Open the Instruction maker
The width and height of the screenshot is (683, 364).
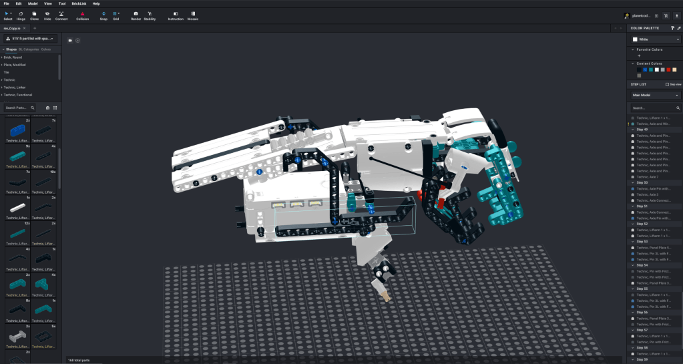[x=176, y=15]
